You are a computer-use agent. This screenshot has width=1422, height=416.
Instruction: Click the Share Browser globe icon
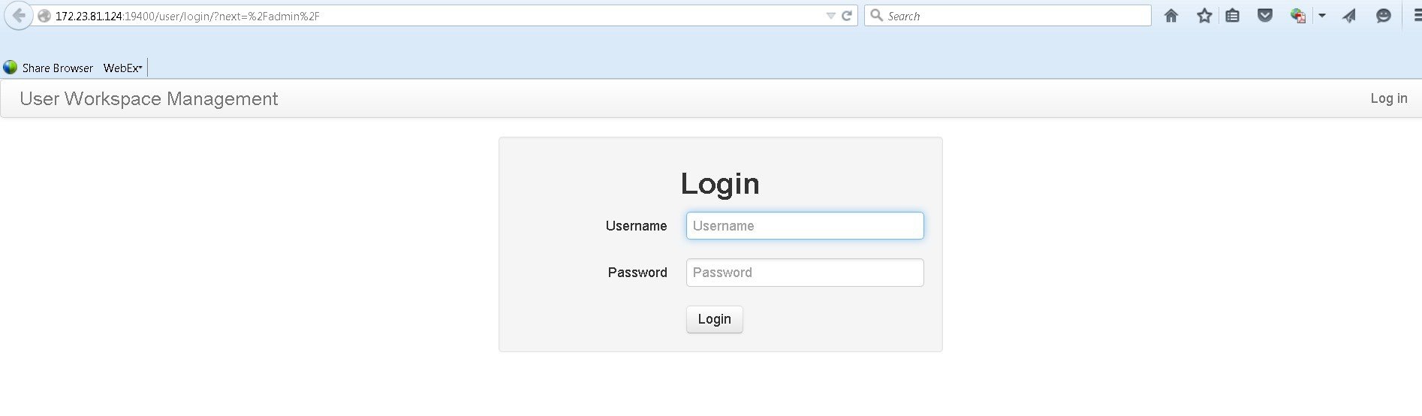point(11,68)
